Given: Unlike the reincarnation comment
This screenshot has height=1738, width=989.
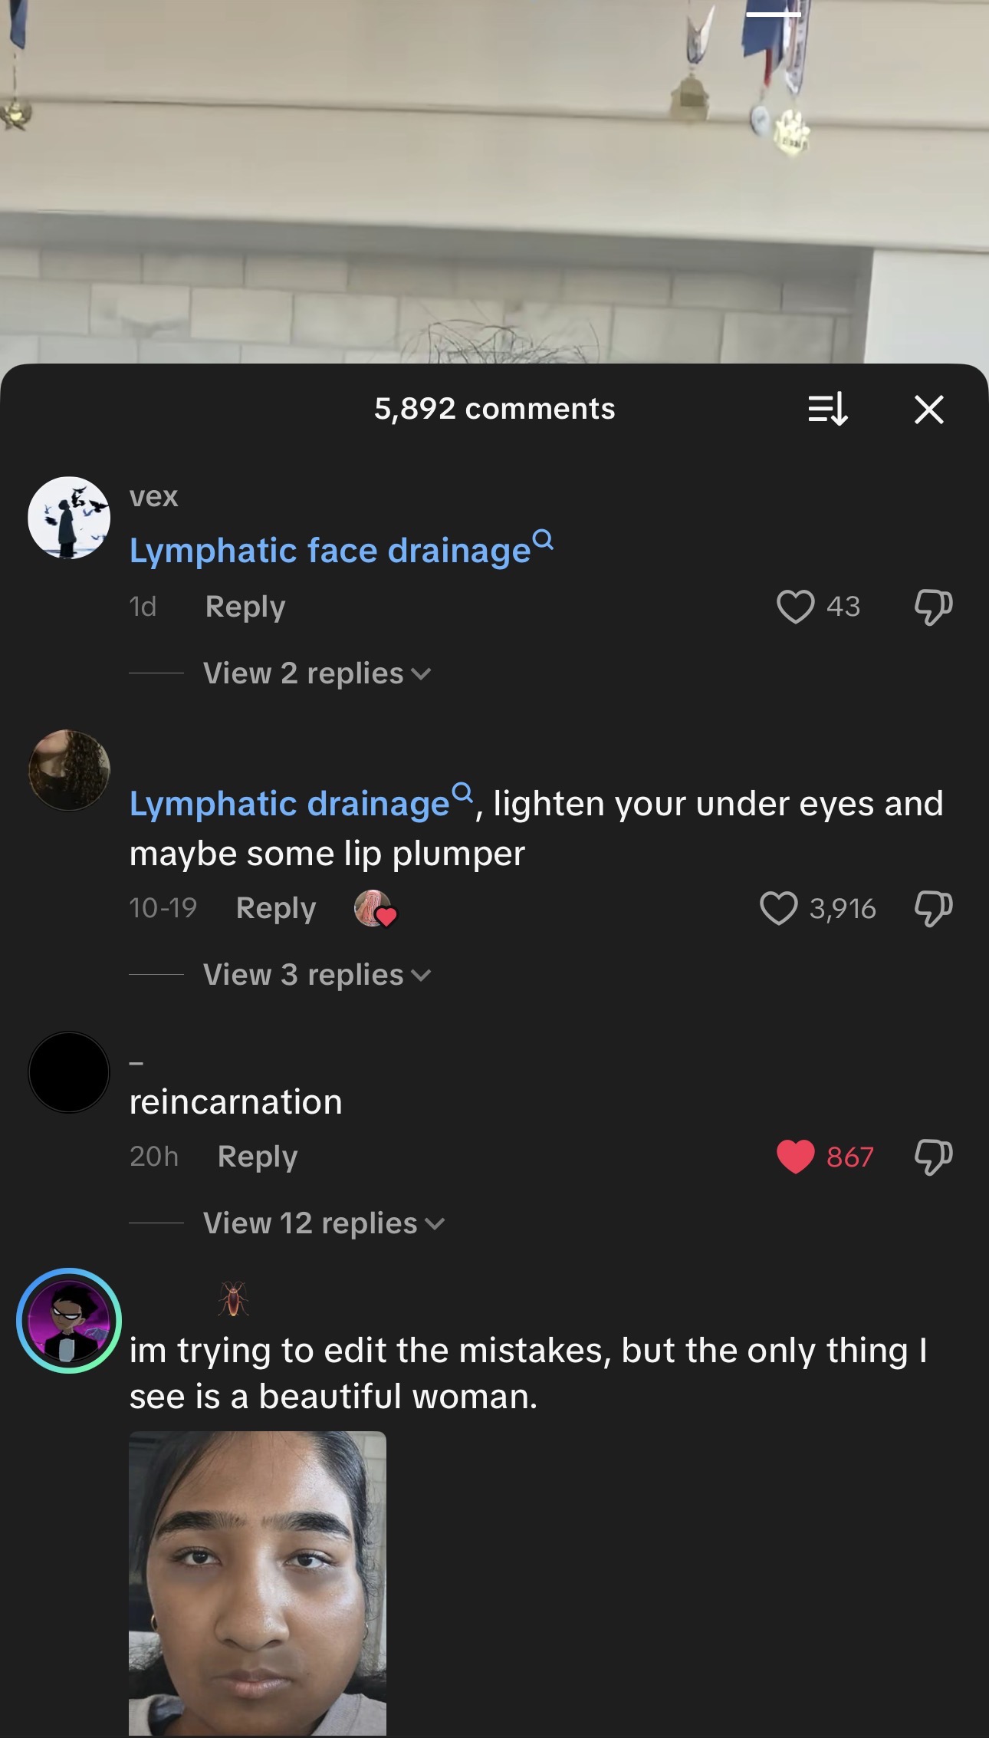Looking at the screenshot, I should pos(795,1157).
